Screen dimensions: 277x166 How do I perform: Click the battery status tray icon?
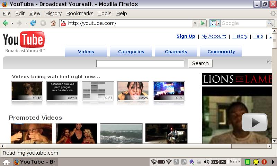coord(161,162)
